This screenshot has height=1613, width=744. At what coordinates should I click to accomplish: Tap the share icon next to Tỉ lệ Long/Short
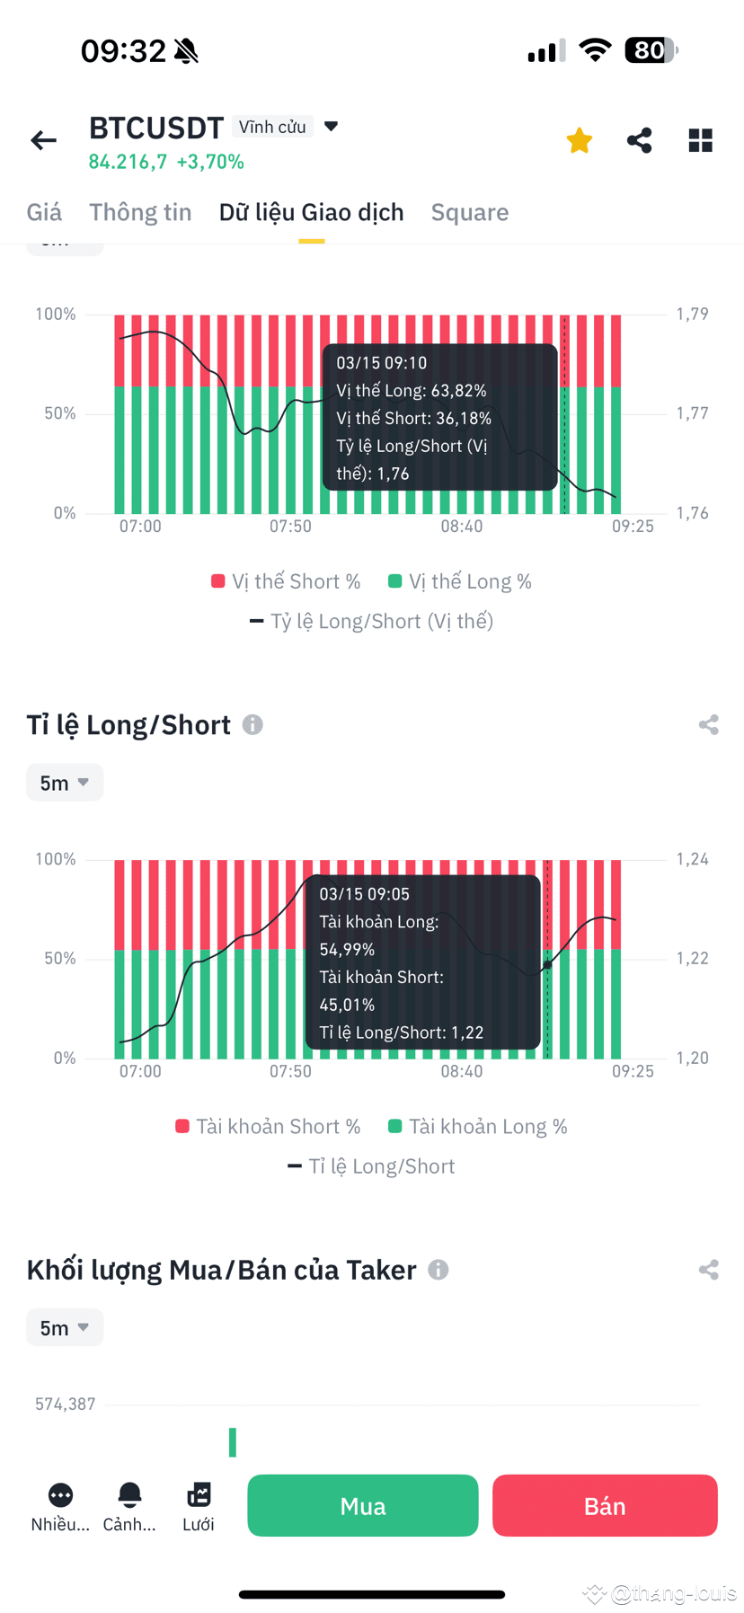pyautogui.click(x=709, y=725)
